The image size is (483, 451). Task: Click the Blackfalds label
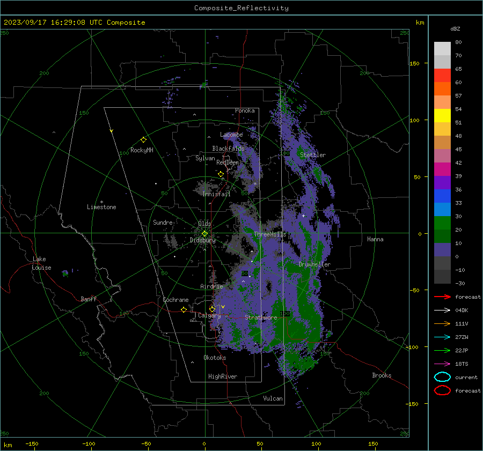pos(228,149)
